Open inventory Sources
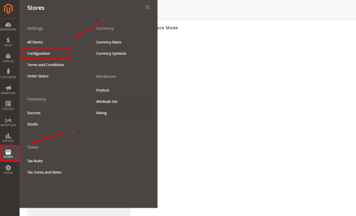This screenshot has height=216, width=356. pyautogui.click(x=34, y=113)
